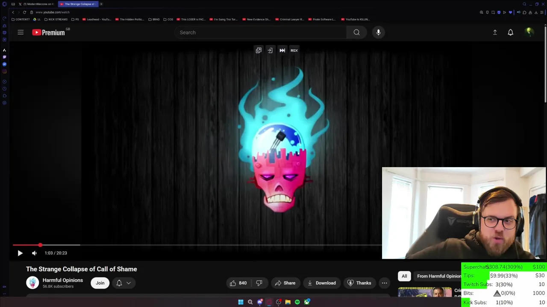Open the browser heart bookmarks icon
547x307 pixels.
pos(510,12)
